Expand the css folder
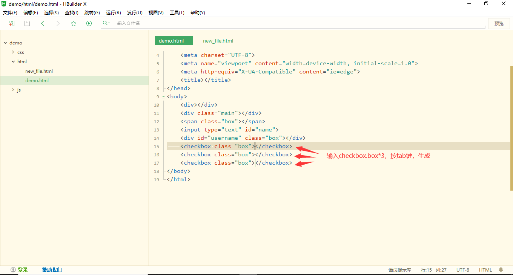The image size is (513, 275). pyautogui.click(x=13, y=52)
